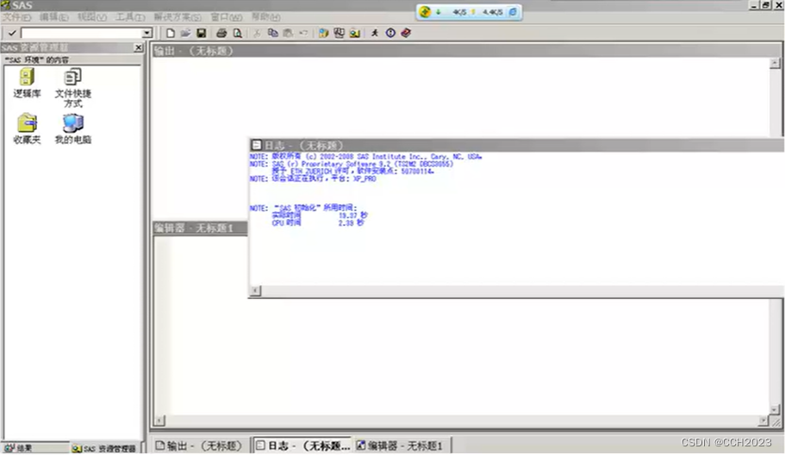The image size is (785, 455).
Task: Click the Submit running-man icon
Action: coord(375,33)
